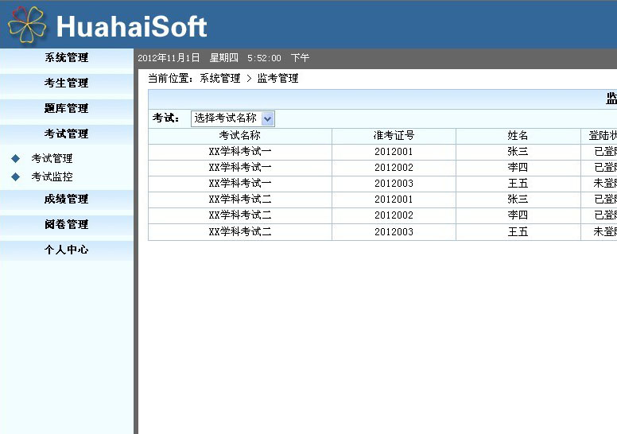Click 王五 in the XX学科考试二 row
617x434 pixels.
[518, 232]
